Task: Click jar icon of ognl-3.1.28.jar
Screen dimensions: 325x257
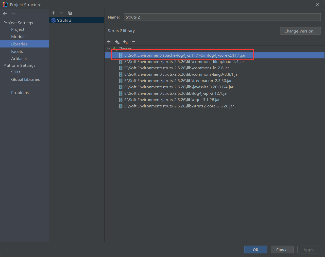Action: [x=121, y=100]
